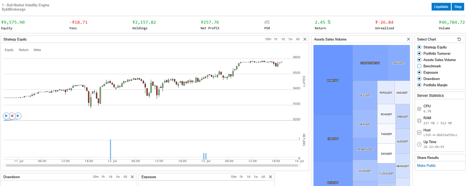Select the AAVEUSDT treemap block
The height and width of the screenshot is (186, 466).
[365, 171]
